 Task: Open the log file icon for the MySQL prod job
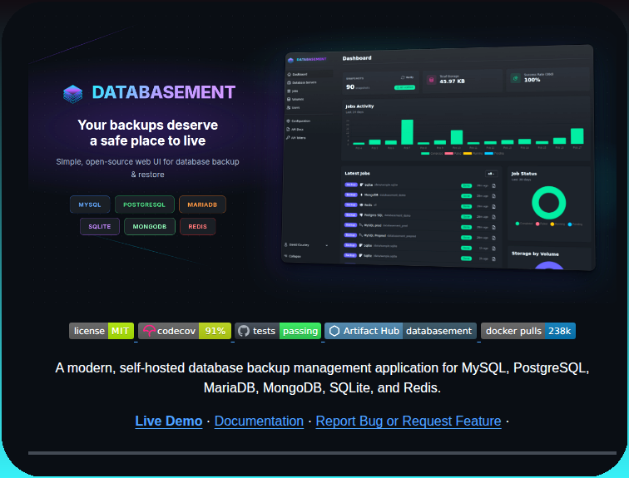pos(494,227)
